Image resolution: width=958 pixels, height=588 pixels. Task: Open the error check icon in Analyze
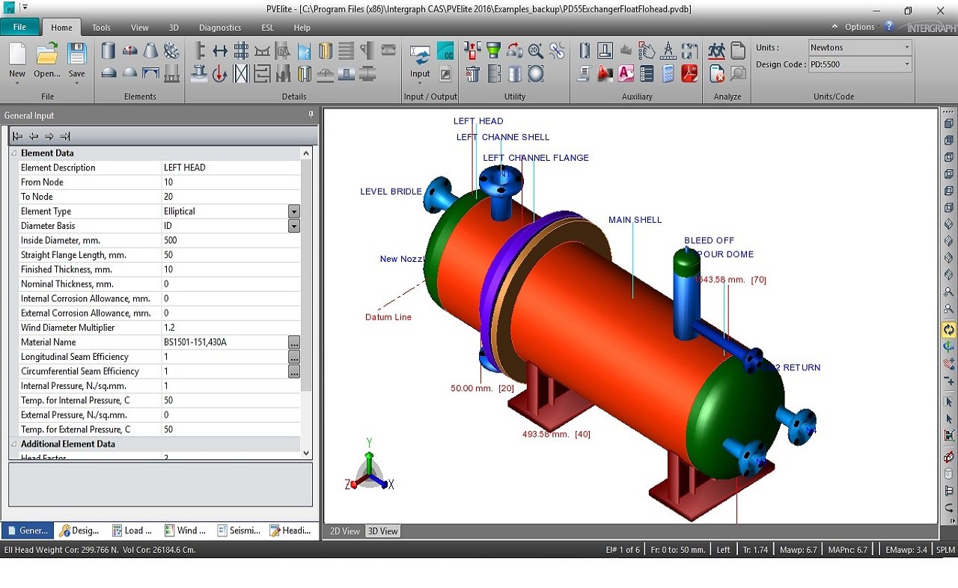(717, 73)
